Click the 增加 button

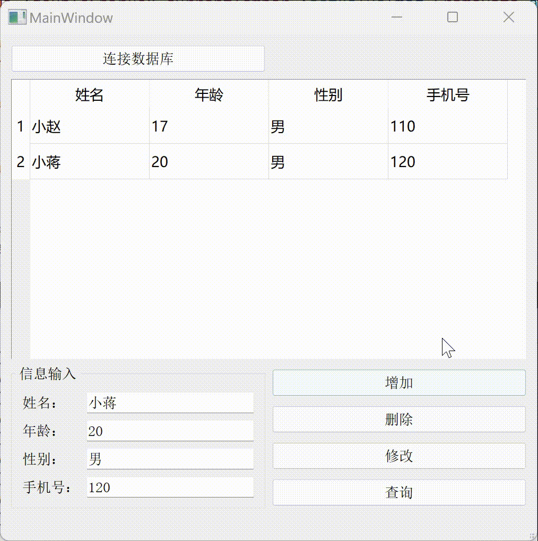399,382
